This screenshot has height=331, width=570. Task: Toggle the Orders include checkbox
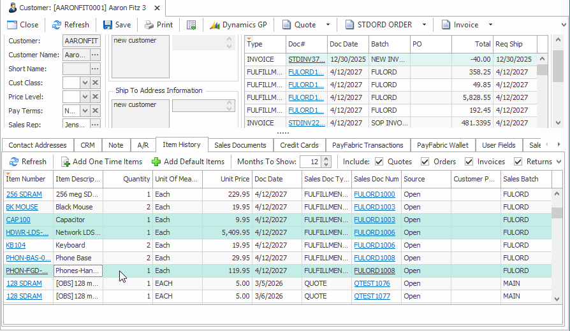coord(425,162)
